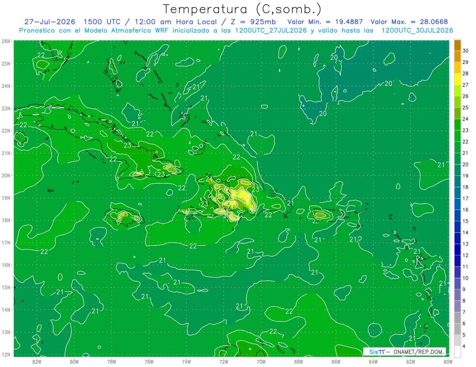Click the 82W longitude axis label
The image size is (476, 367).
pos(36,361)
